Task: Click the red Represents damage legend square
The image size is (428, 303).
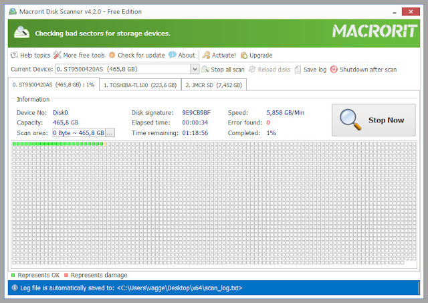Action: [66, 275]
